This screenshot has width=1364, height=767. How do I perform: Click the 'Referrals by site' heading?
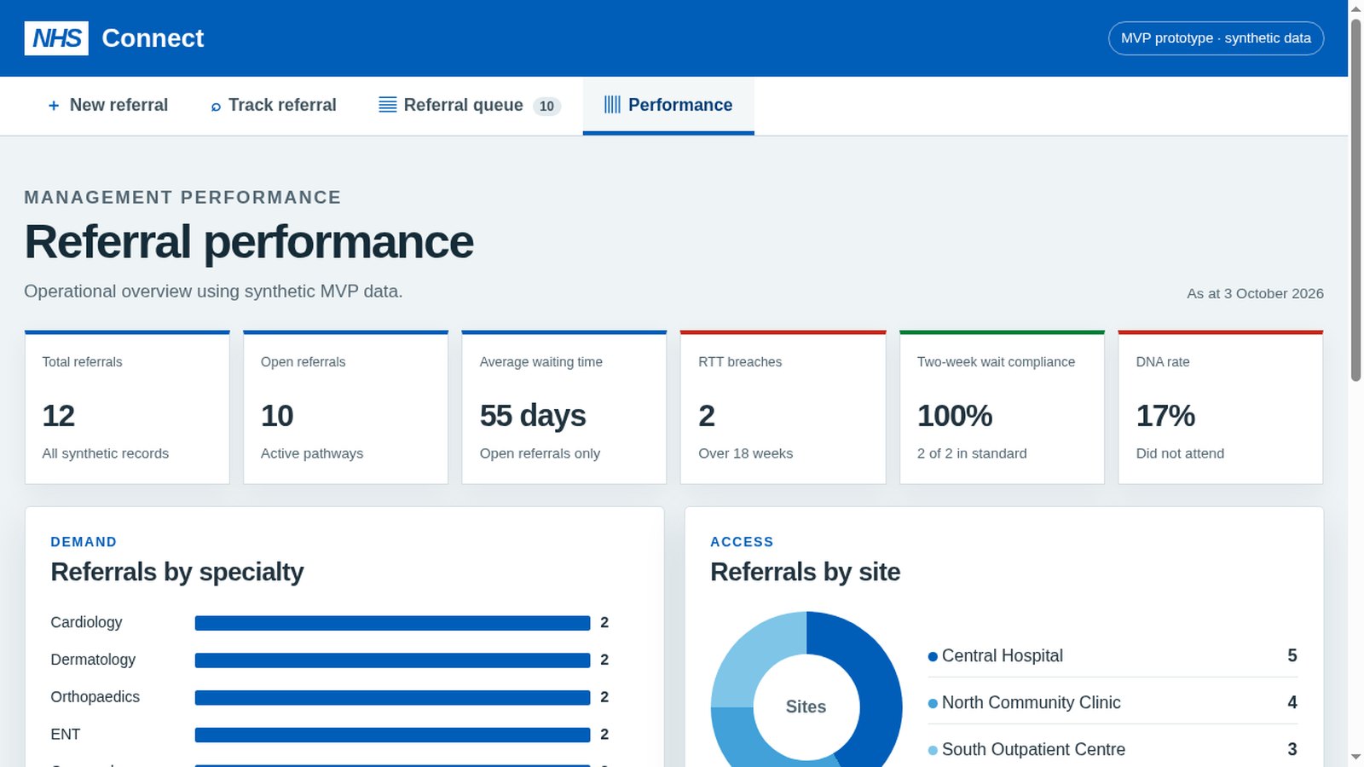click(x=806, y=572)
